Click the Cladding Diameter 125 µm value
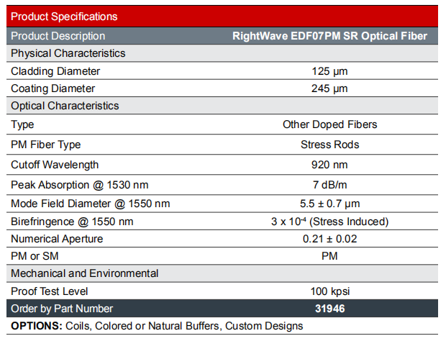 click(329, 71)
